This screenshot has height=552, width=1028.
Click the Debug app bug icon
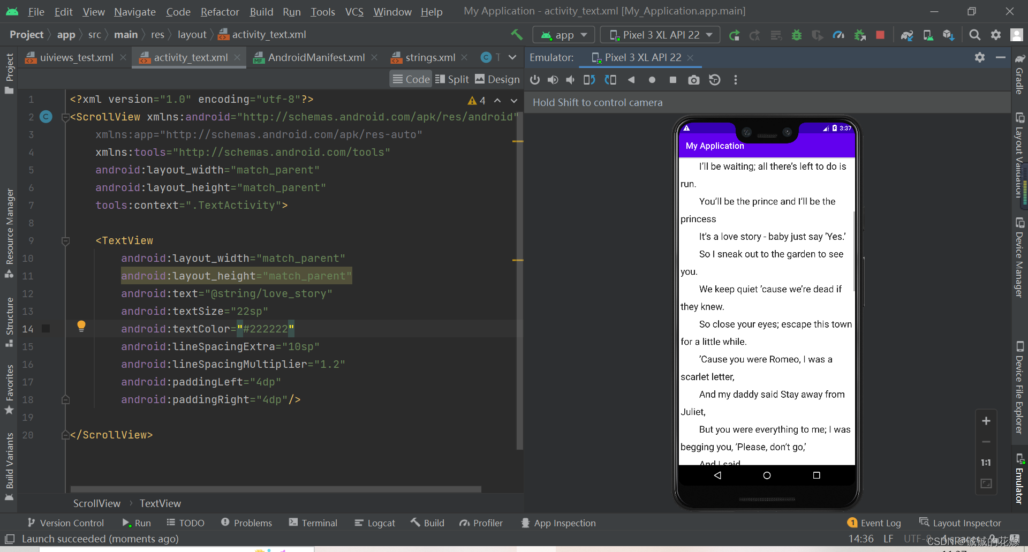[x=797, y=34]
